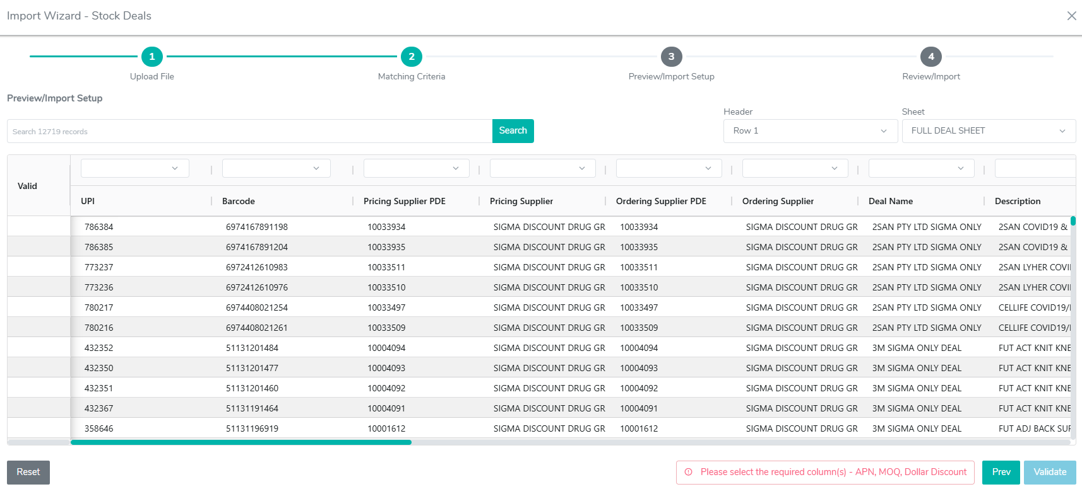Screen dimensions: 1082x494
Task: Click the Pricing Supplier column header
Action: click(x=521, y=201)
